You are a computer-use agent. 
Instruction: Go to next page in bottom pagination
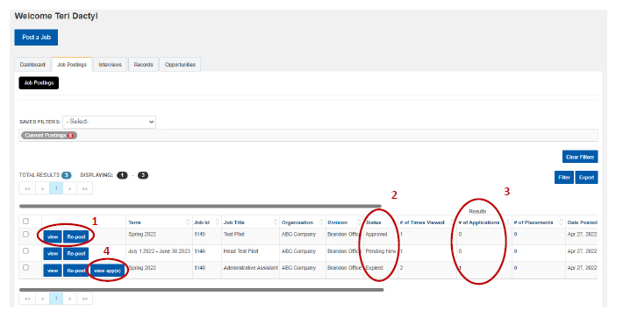(x=70, y=299)
